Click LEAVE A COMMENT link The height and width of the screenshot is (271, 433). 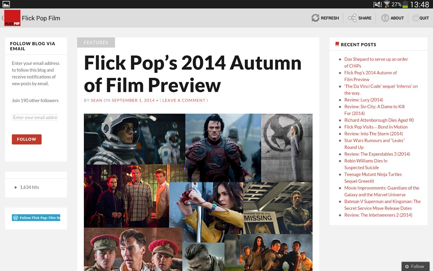[184, 100]
